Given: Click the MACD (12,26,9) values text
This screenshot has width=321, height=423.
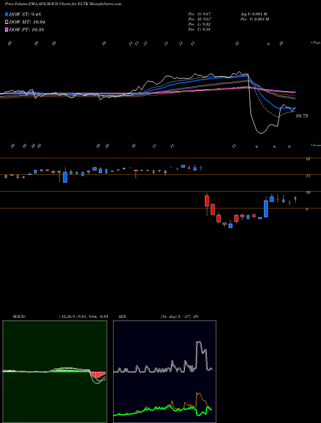Looking at the screenshot, I should [x=83, y=317].
